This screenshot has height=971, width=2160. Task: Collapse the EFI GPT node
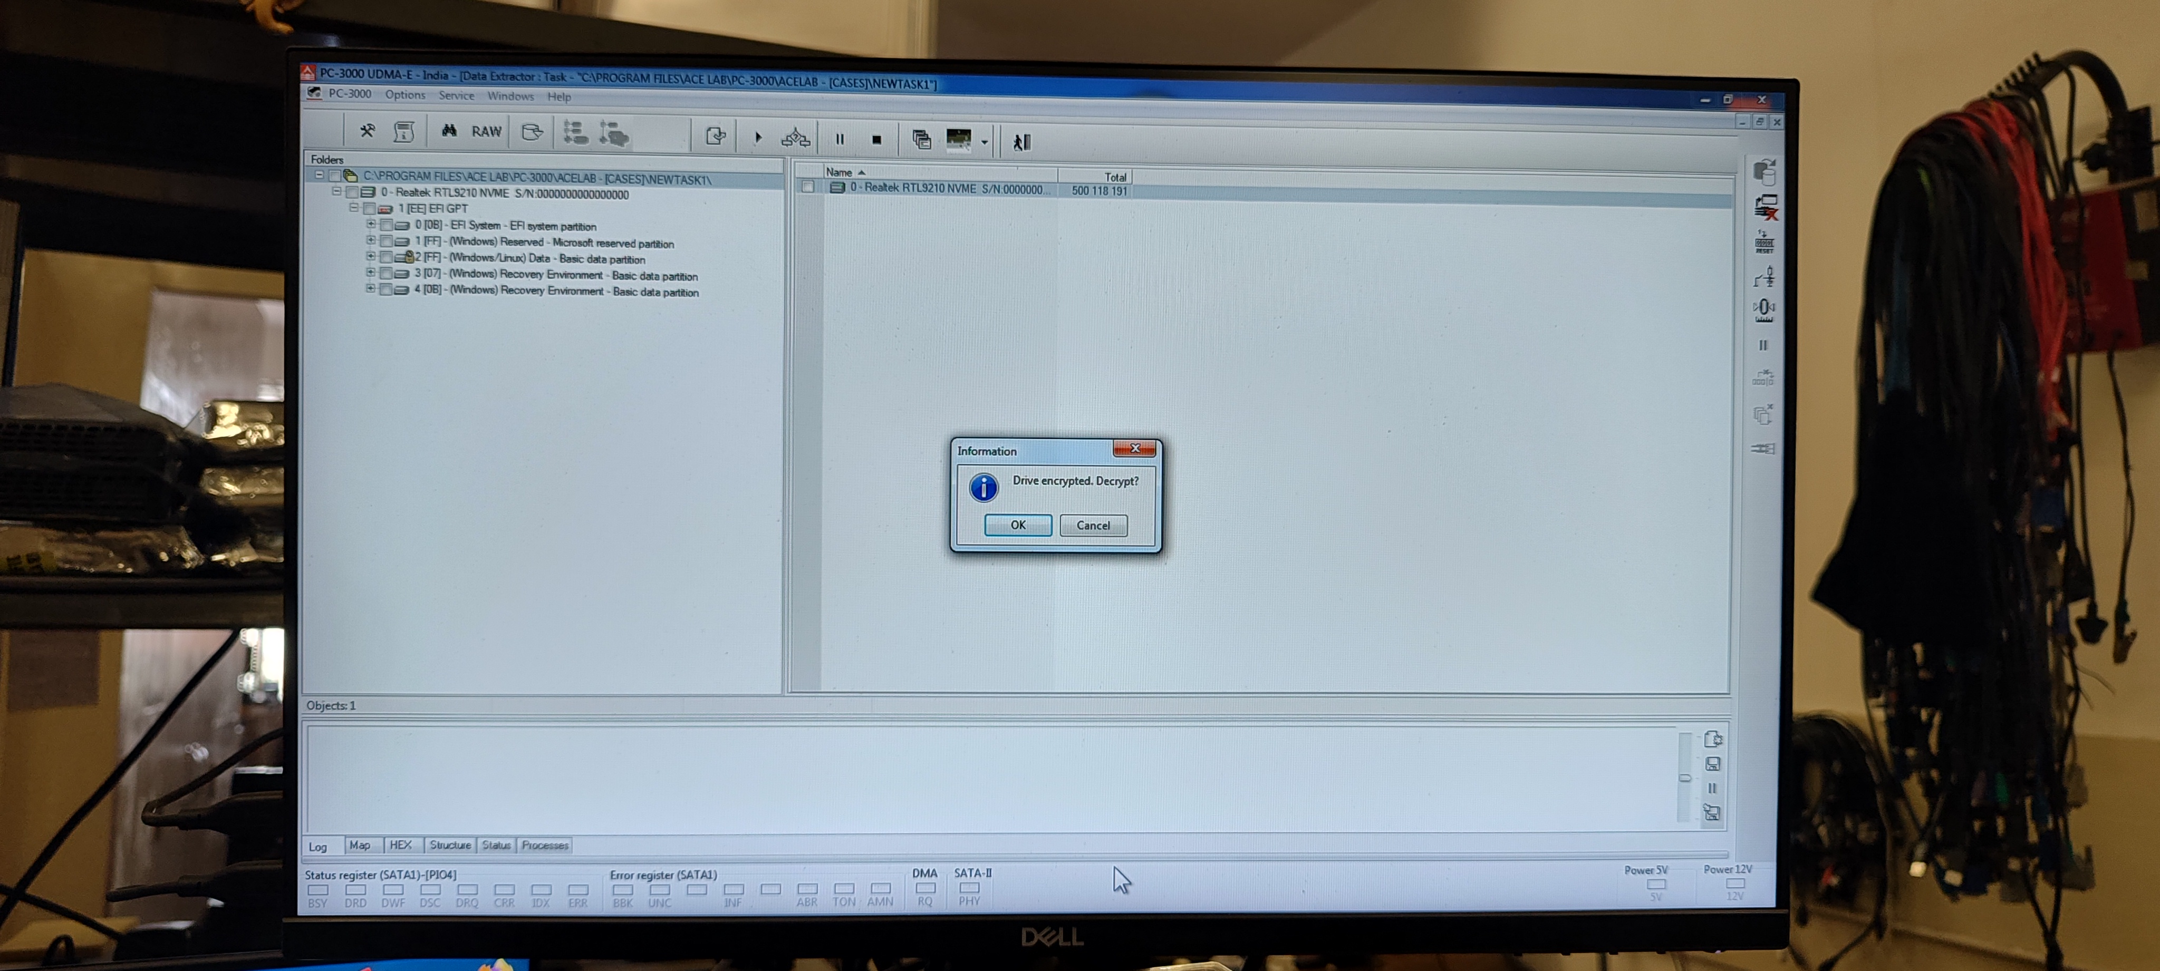353,207
